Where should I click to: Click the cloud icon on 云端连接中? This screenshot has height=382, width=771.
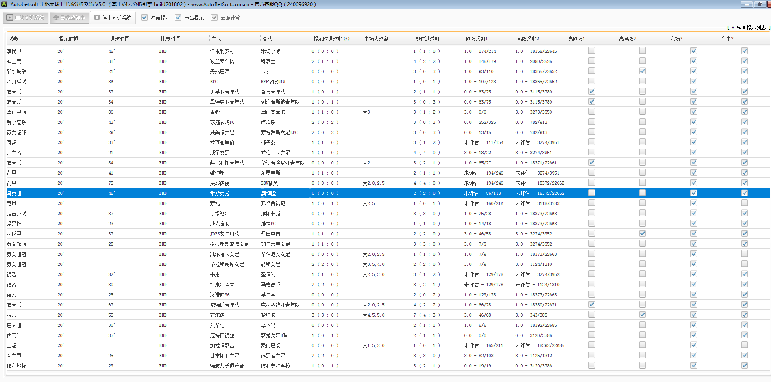[56, 18]
